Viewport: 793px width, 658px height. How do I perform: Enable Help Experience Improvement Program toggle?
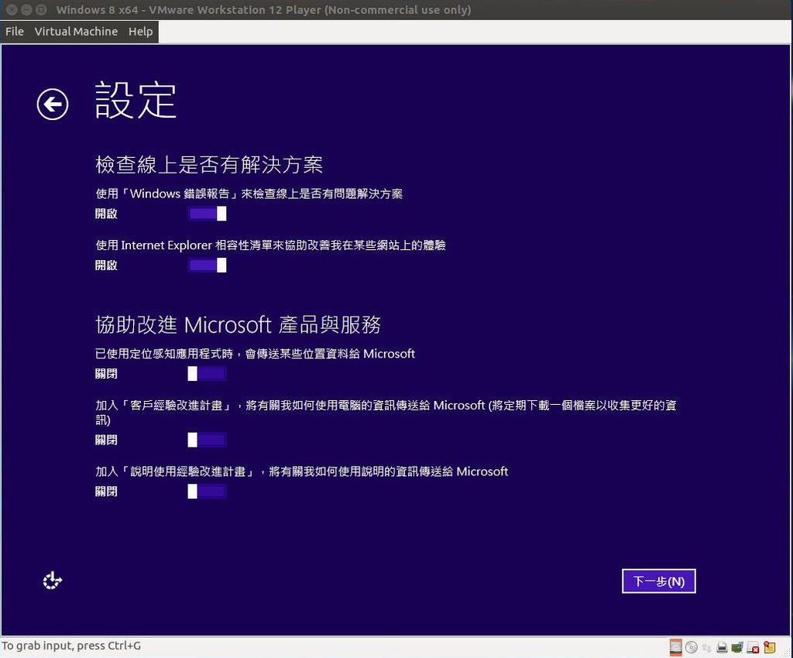[x=207, y=492]
